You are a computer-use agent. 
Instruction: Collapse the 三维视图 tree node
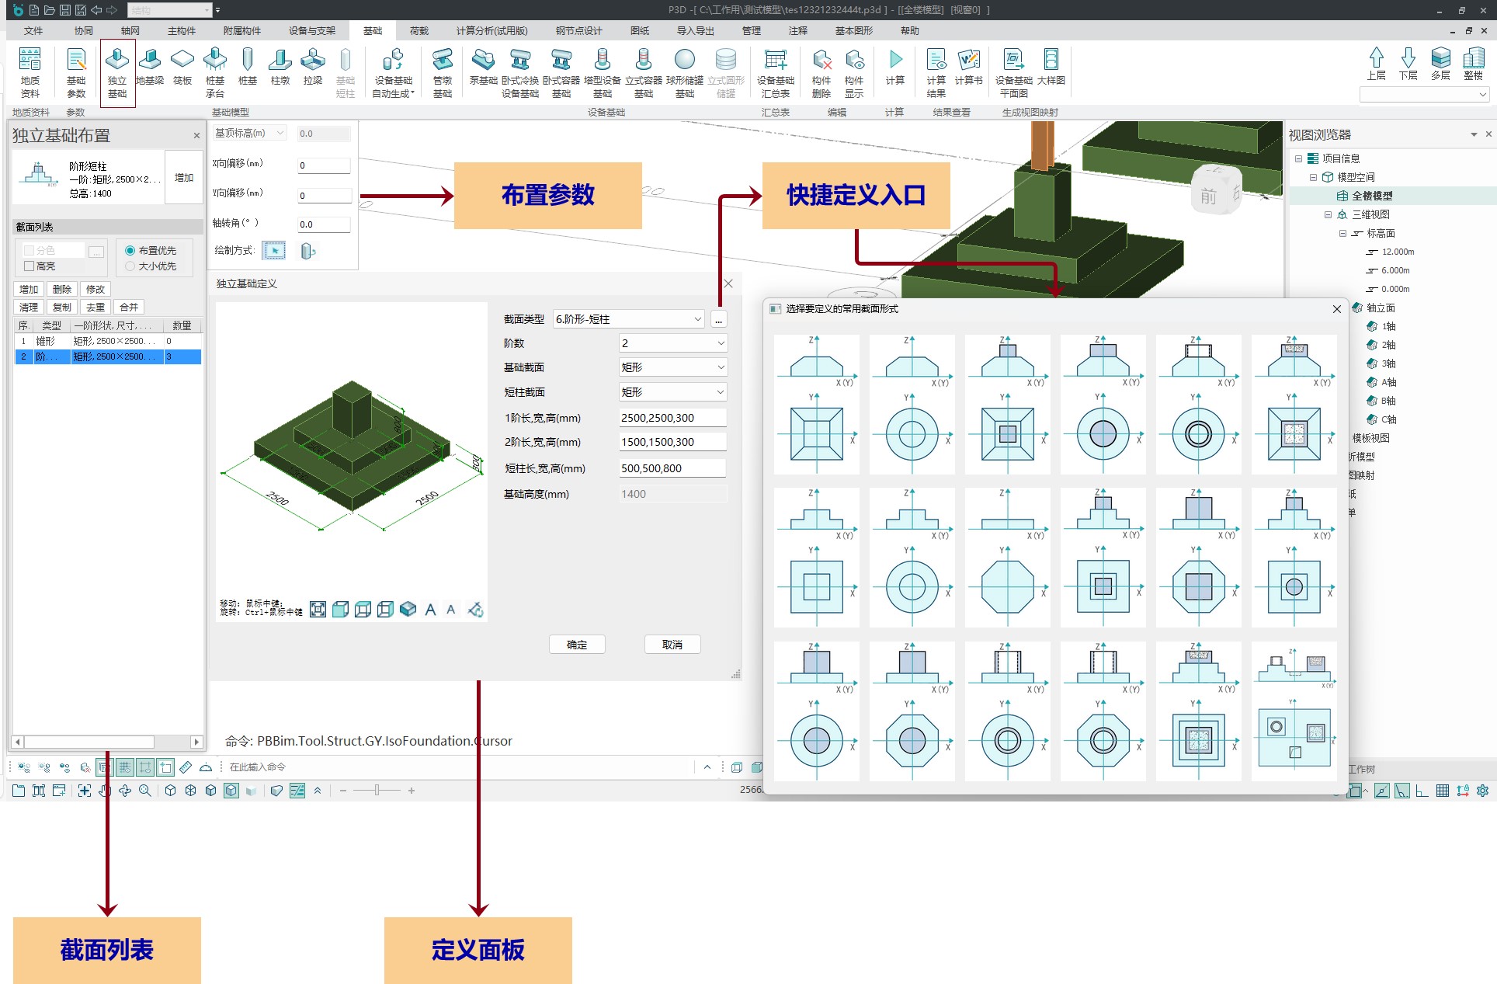[1328, 214]
